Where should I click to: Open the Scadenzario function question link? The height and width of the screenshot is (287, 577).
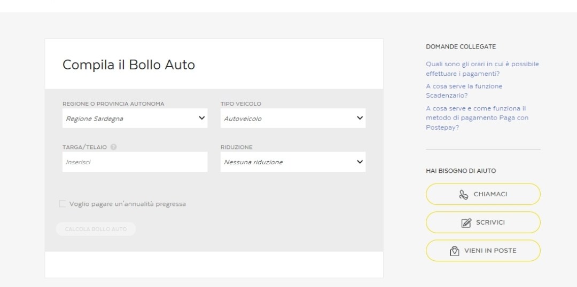(x=464, y=91)
